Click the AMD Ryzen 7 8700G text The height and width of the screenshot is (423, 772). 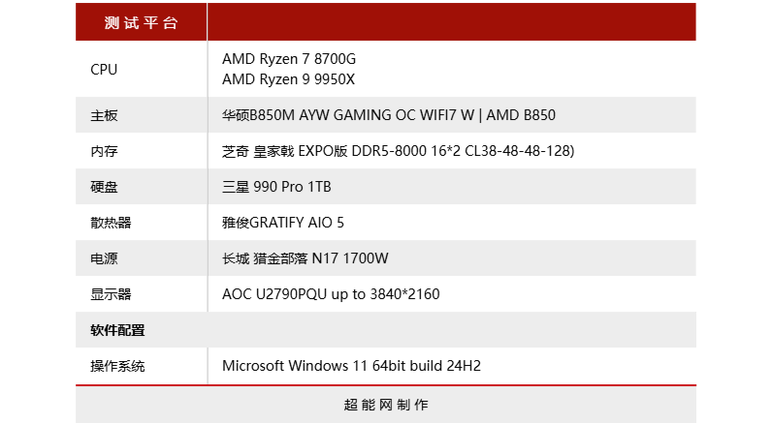289,60
